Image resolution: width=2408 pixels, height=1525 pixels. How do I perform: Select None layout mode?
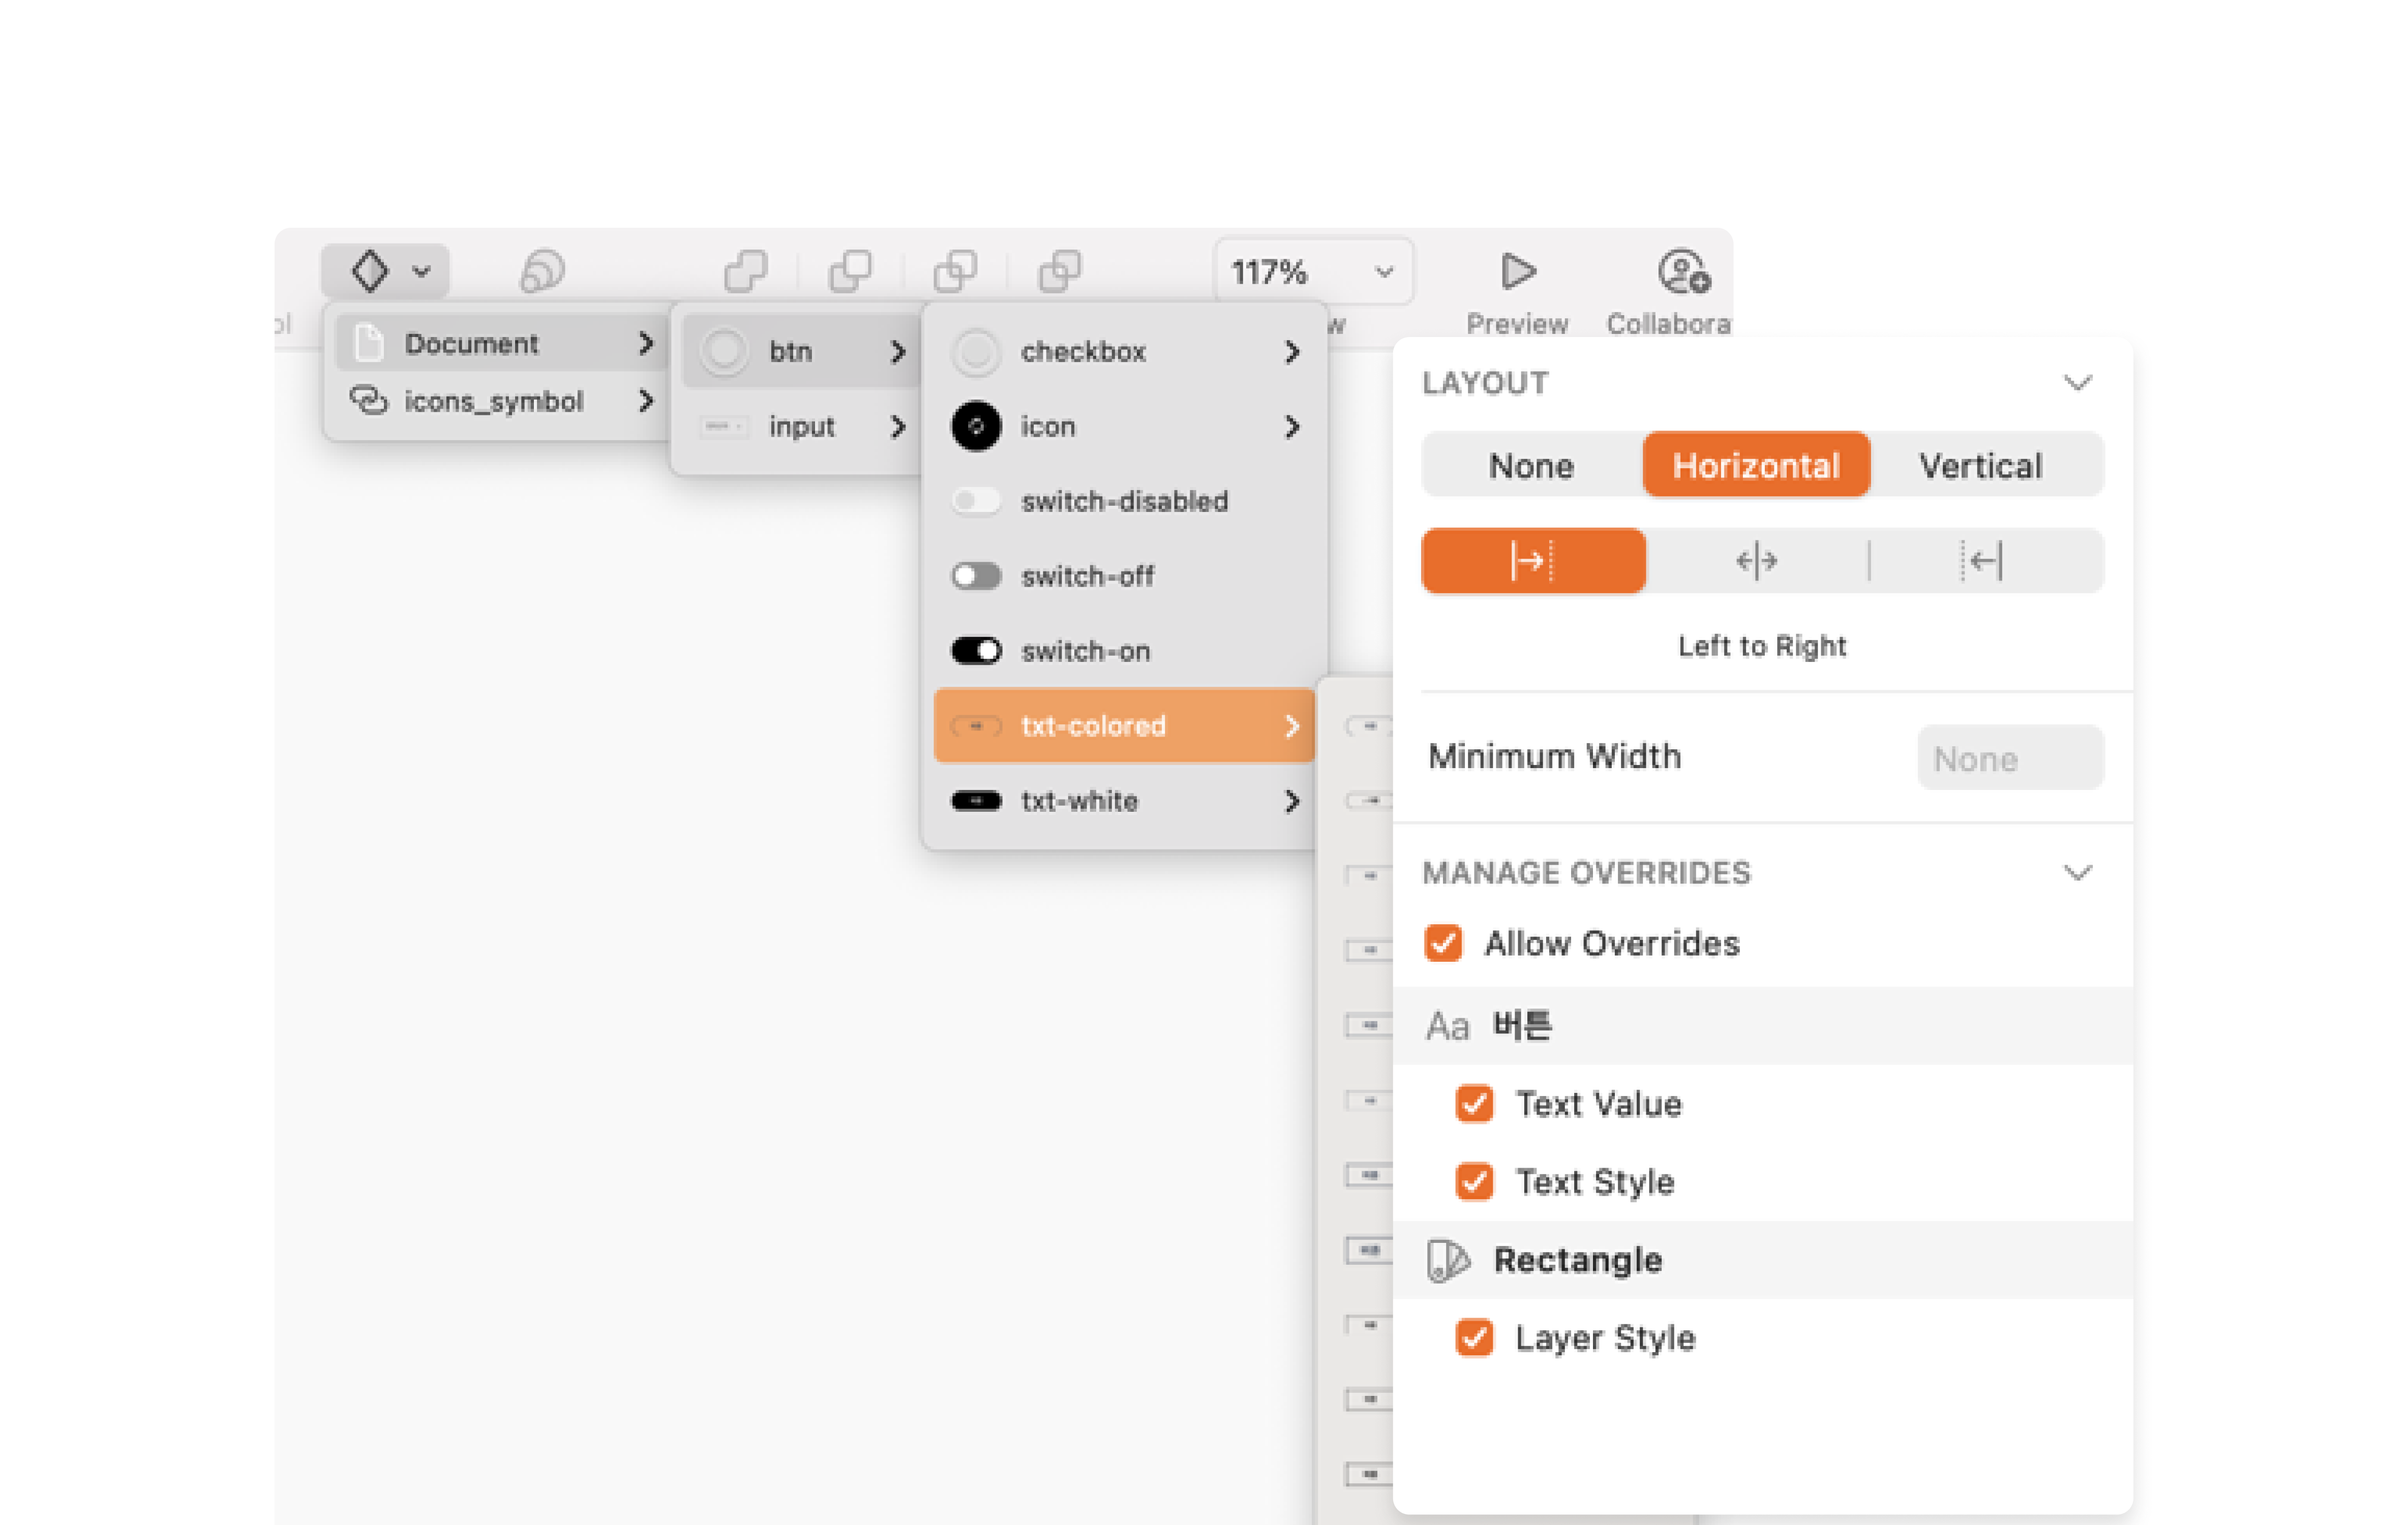1530,464
